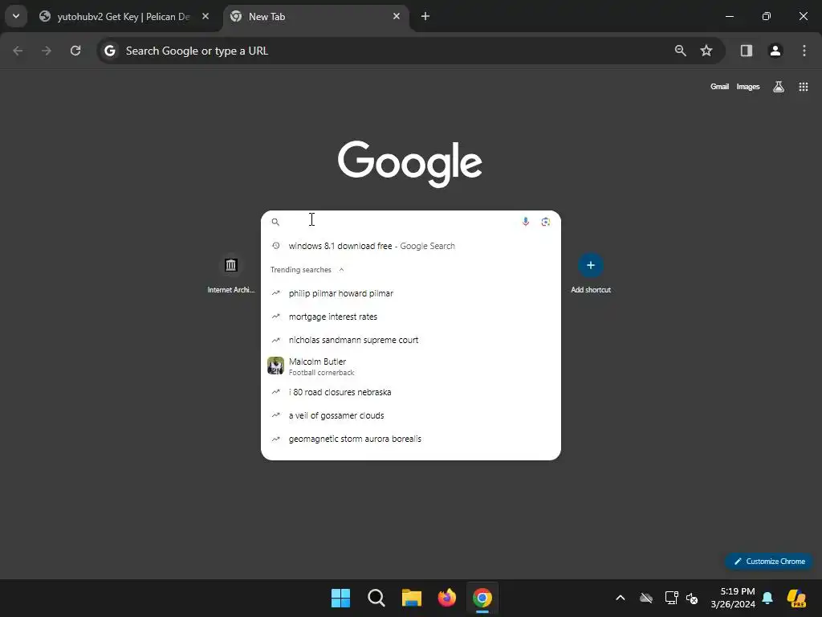822x617 pixels.
Task: Show hidden system tray icons
Action: [621, 598]
